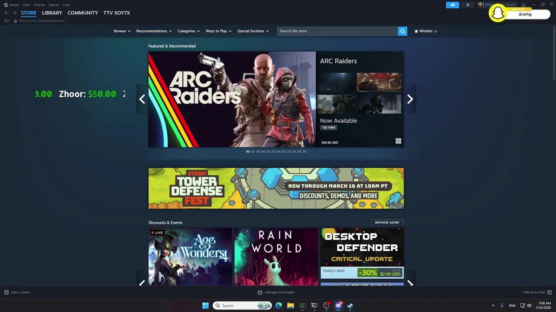Viewport: 556px width, 312px height.
Task: Open the Friends menu
Action: (x=40, y=5)
